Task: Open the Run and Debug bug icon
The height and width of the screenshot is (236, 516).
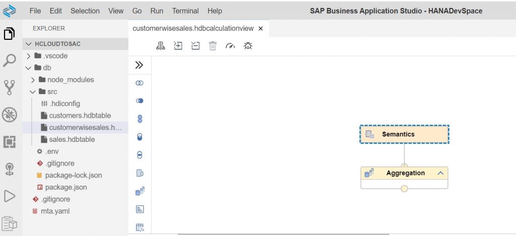Action: coord(10,115)
